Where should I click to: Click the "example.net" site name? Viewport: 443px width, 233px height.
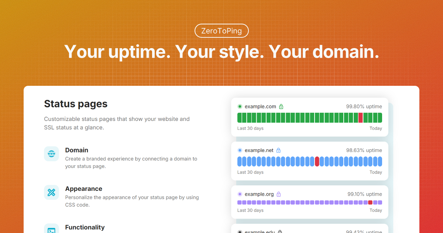(259, 151)
